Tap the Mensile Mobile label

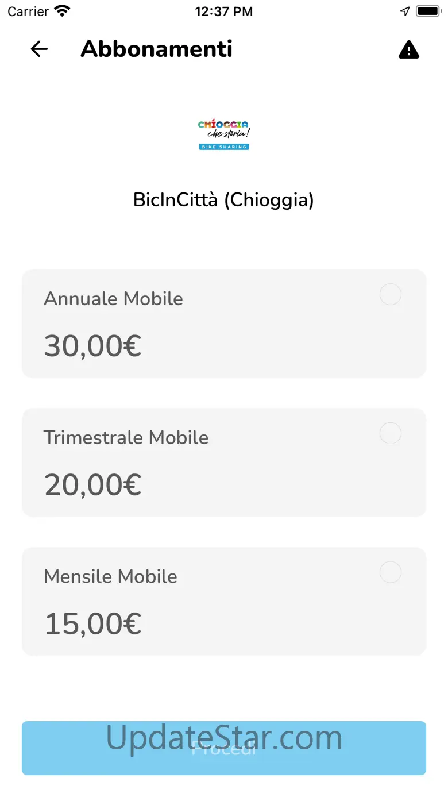[110, 576]
